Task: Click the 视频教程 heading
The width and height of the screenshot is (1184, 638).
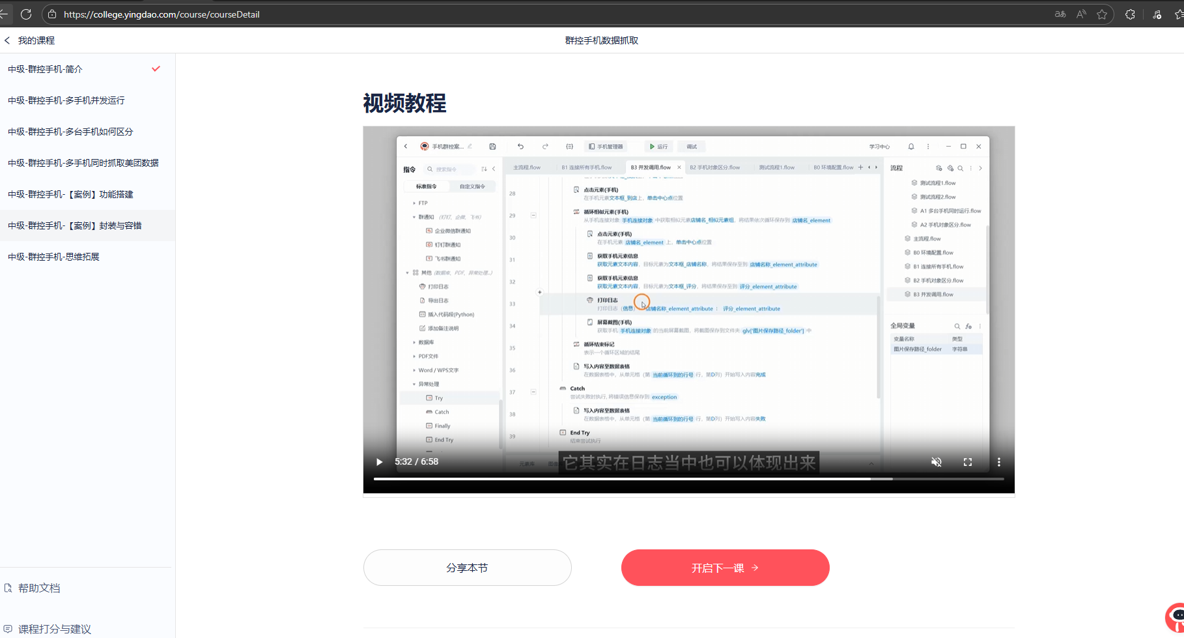Action: click(404, 103)
